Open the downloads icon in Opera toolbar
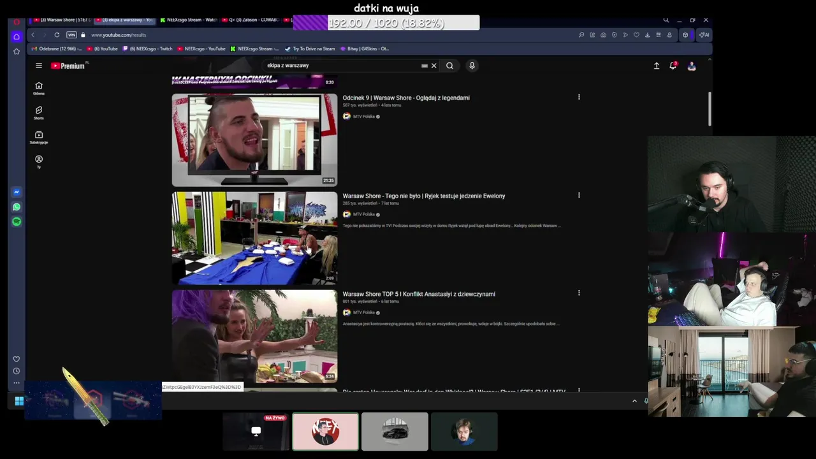 pos(648,35)
